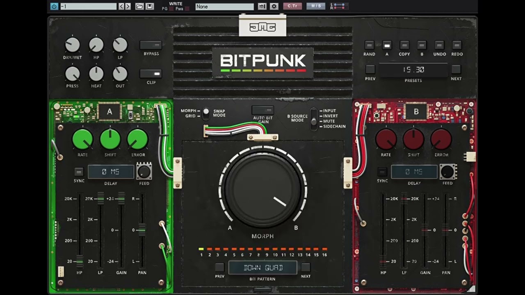This screenshot has width=525, height=295.
Task: Toggle the MORPH/GRID swap mode switch
Action: point(206,113)
